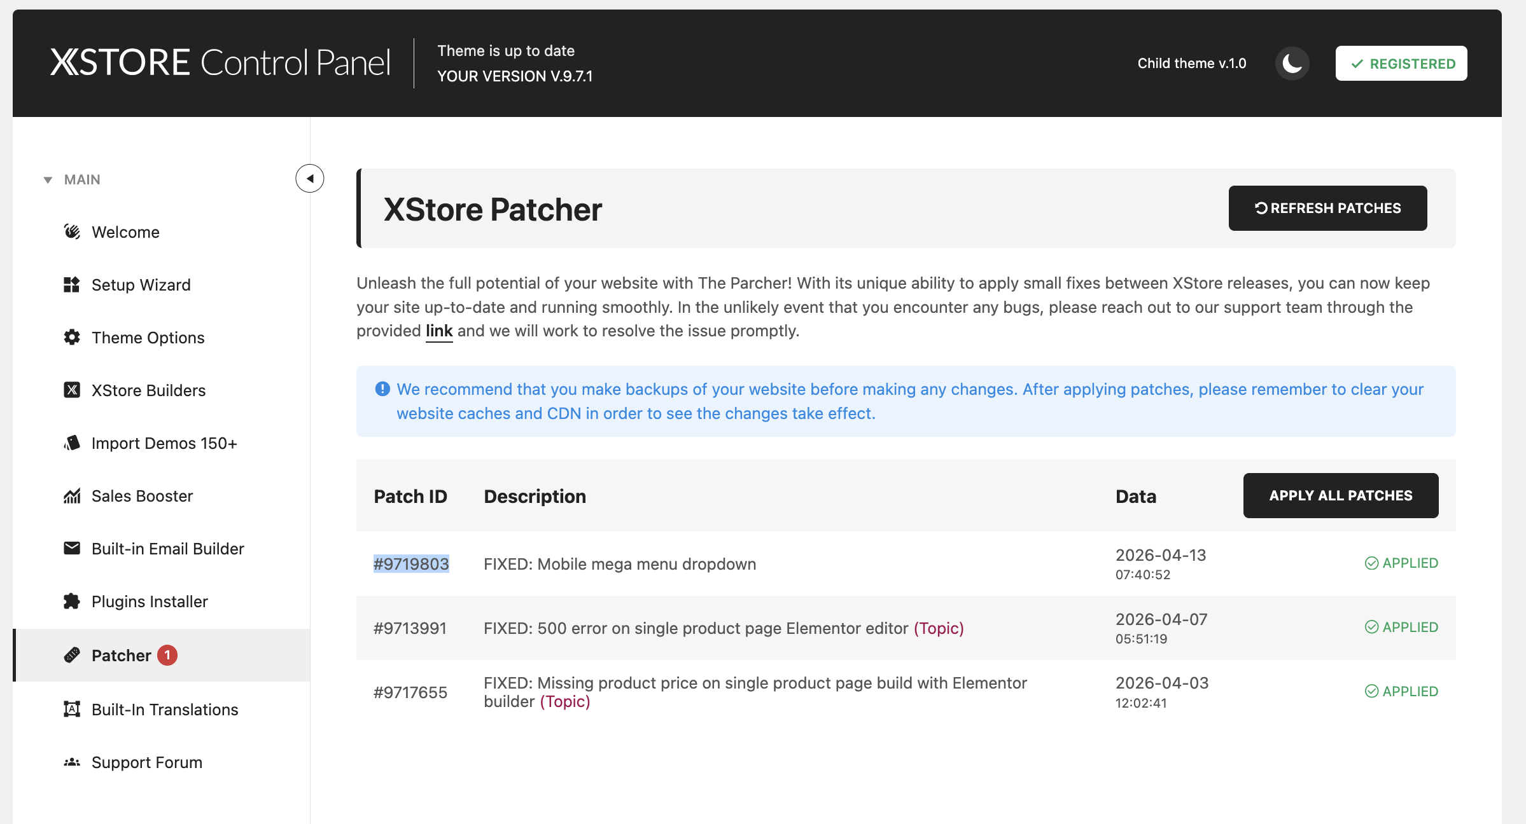Collapse the MAIN menu section
The image size is (1526, 824).
[x=48, y=180]
